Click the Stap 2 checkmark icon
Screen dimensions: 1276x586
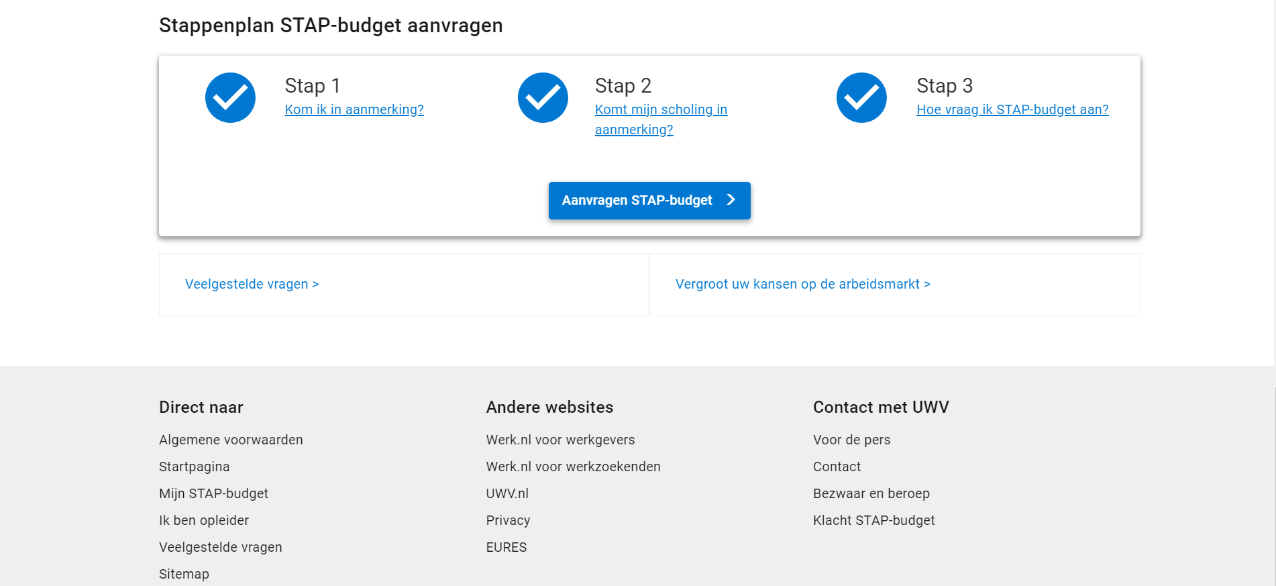point(543,98)
